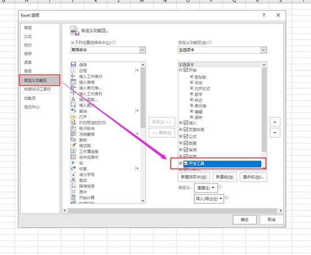The image size is (311, 255).
Task: Open the 常规 options category
Action: pos(28,28)
